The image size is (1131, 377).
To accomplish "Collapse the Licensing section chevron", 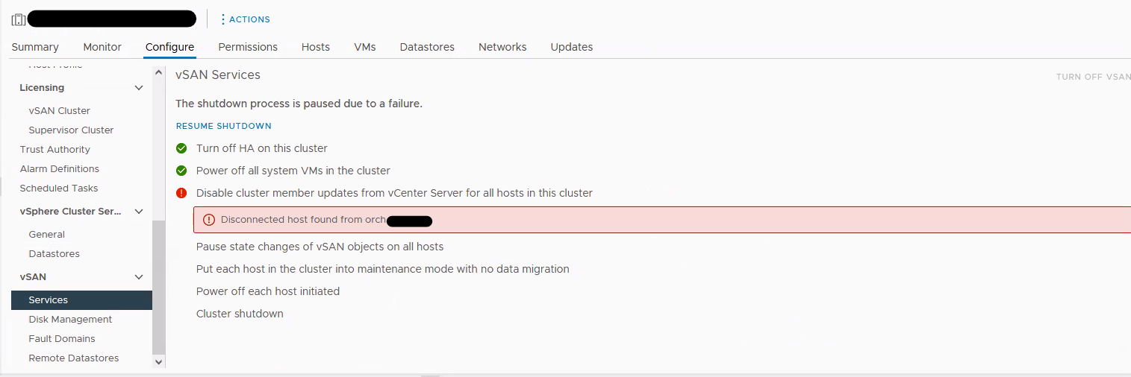I will 139,88.
